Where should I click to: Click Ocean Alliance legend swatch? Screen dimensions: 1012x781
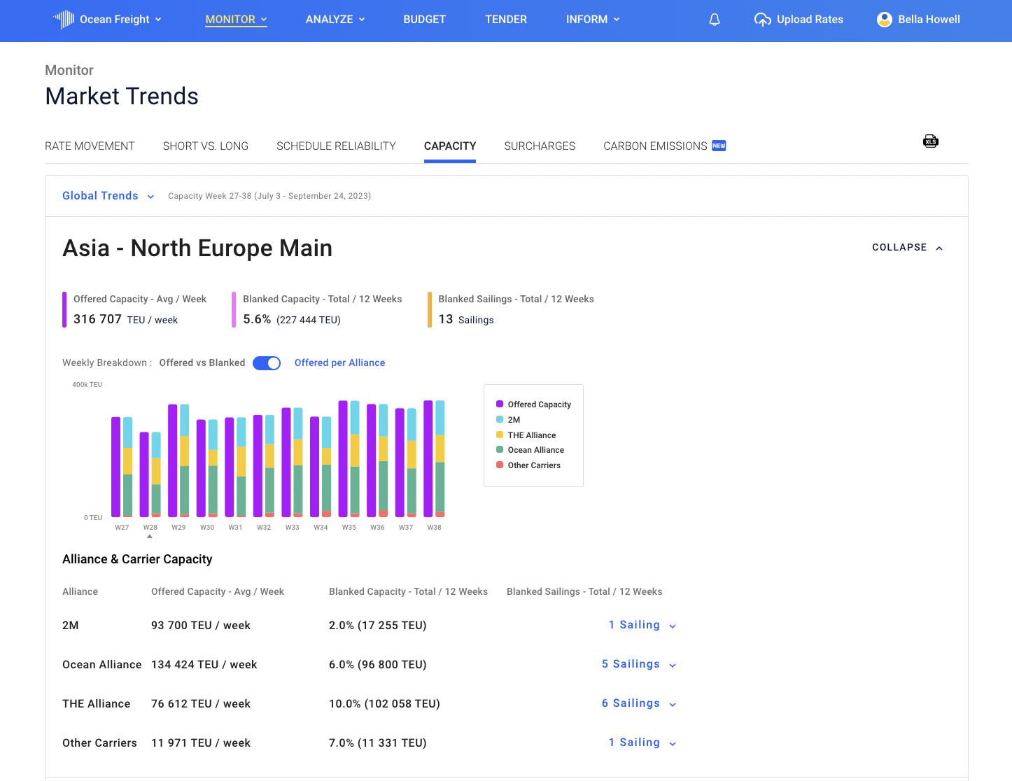coord(500,449)
